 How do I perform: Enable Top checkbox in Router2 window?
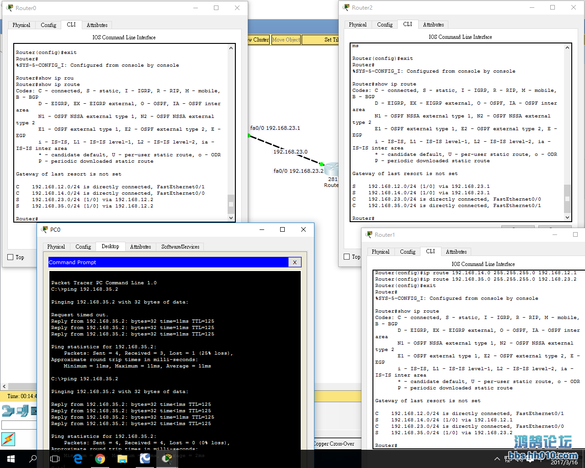[347, 257]
